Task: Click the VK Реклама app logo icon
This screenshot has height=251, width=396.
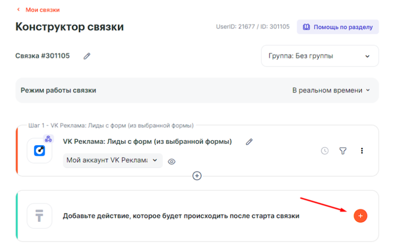Action: pos(39,151)
